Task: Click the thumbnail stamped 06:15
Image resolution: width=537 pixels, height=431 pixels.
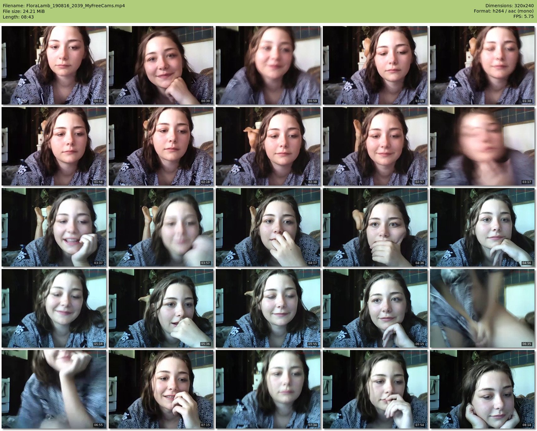Action: [375, 308]
